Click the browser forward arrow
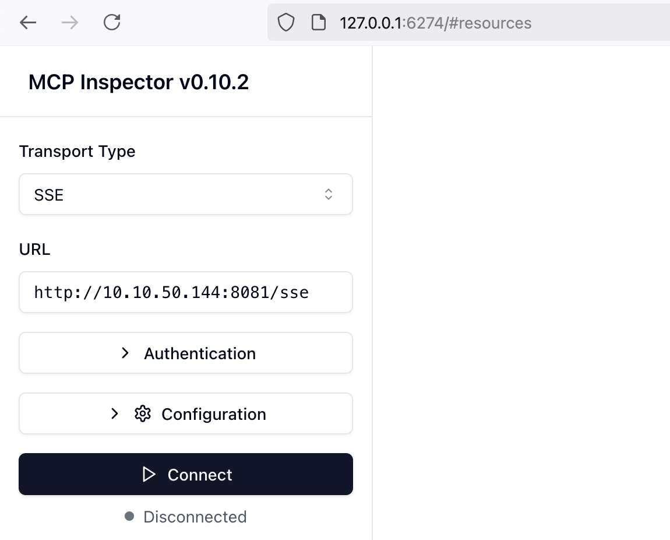Image resolution: width=670 pixels, height=540 pixels. pyautogui.click(x=70, y=23)
